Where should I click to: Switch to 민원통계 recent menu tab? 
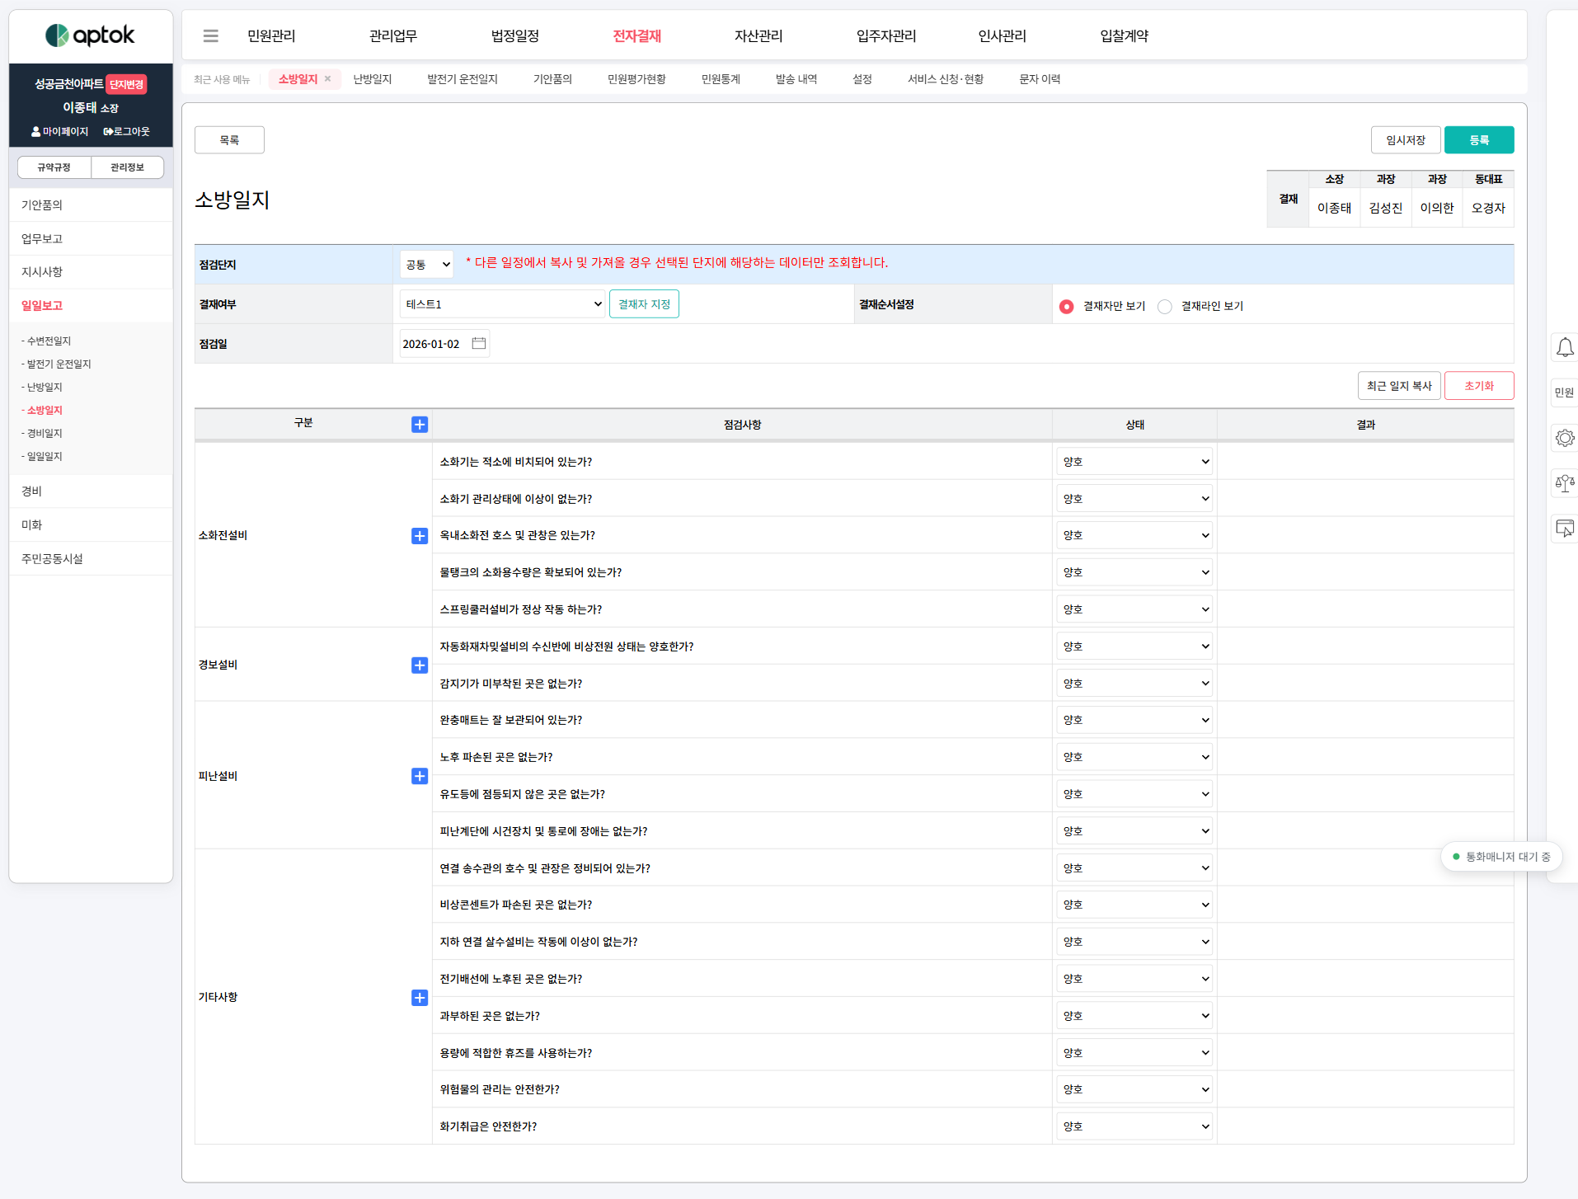click(721, 79)
